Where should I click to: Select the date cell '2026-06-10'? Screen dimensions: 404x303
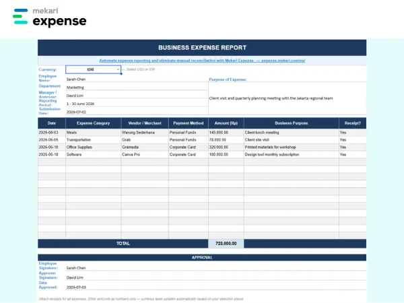pos(52,147)
